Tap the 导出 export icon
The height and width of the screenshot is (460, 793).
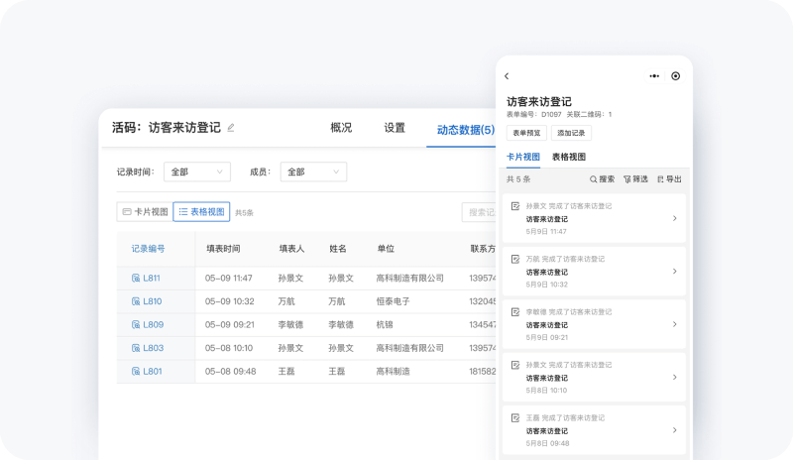pos(660,179)
